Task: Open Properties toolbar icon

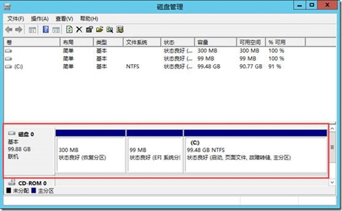Action: pos(89,29)
